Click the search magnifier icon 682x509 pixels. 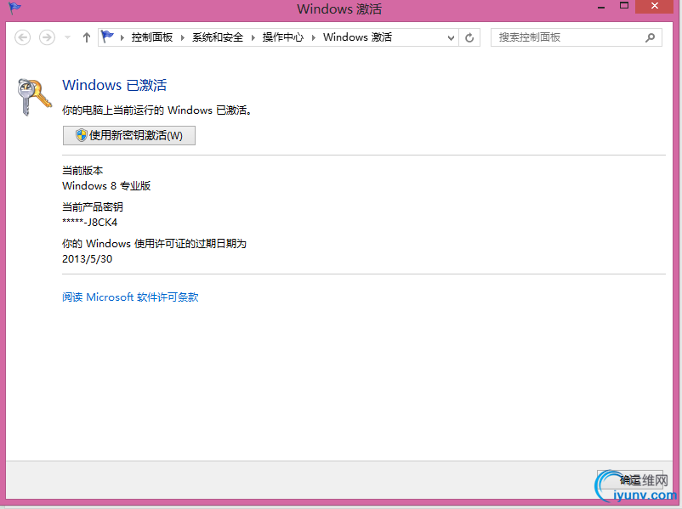coord(651,37)
